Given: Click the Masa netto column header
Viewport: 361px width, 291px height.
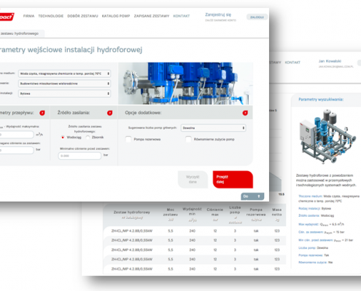Looking at the screenshot, I should tap(277, 215).
